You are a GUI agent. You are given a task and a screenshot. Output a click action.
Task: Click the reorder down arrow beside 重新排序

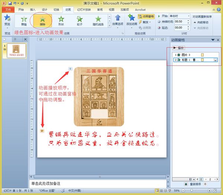[205, 184]
